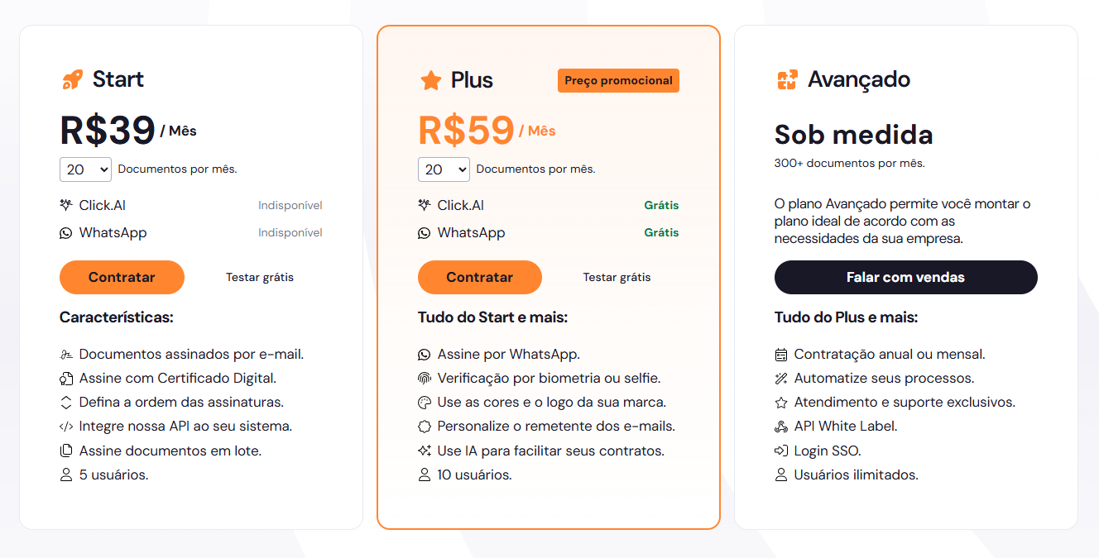
Task: Click Contratar button in the Plus plan
Action: (480, 278)
